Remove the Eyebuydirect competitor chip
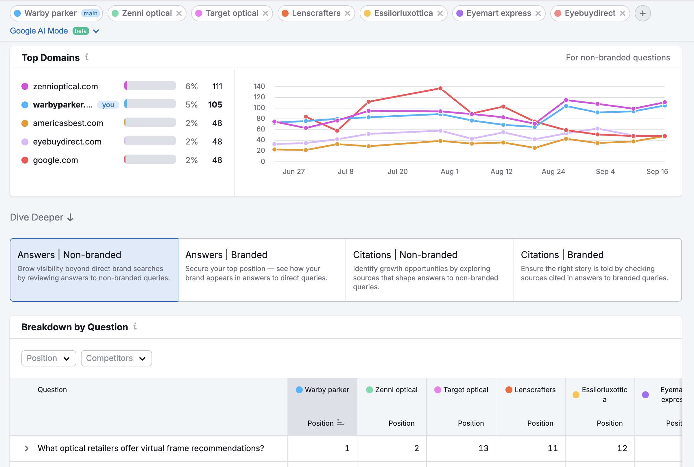This screenshot has width=694, height=467. (623, 13)
